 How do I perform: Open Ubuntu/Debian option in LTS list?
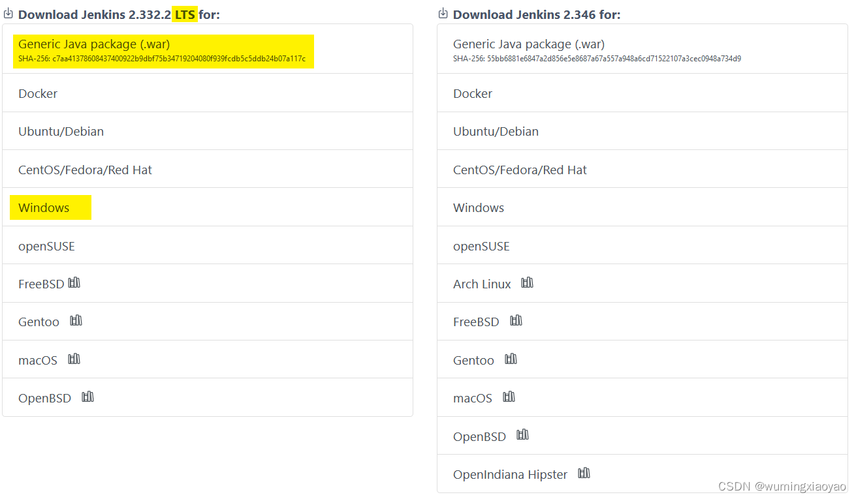tap(208, 131)
